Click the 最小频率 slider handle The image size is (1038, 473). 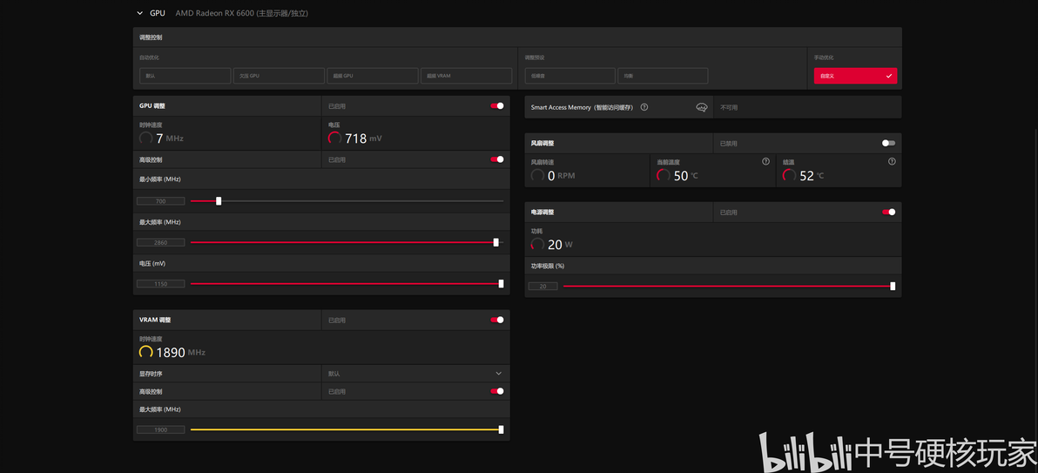[219, 200]
